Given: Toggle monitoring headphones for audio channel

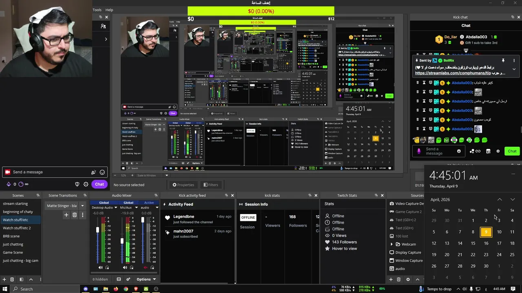Looking at the screenshot, I should (x=153, y=267).
